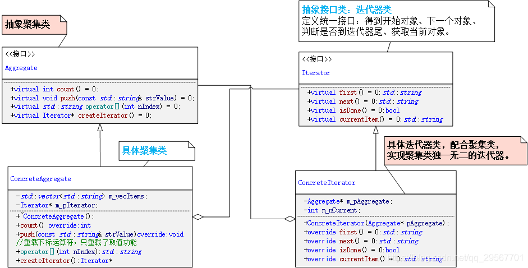This screenshot has width=528, height=268.
Task: Select ConcreteAggregate's operator[](int nIndex) line
Action: (79, 252)
